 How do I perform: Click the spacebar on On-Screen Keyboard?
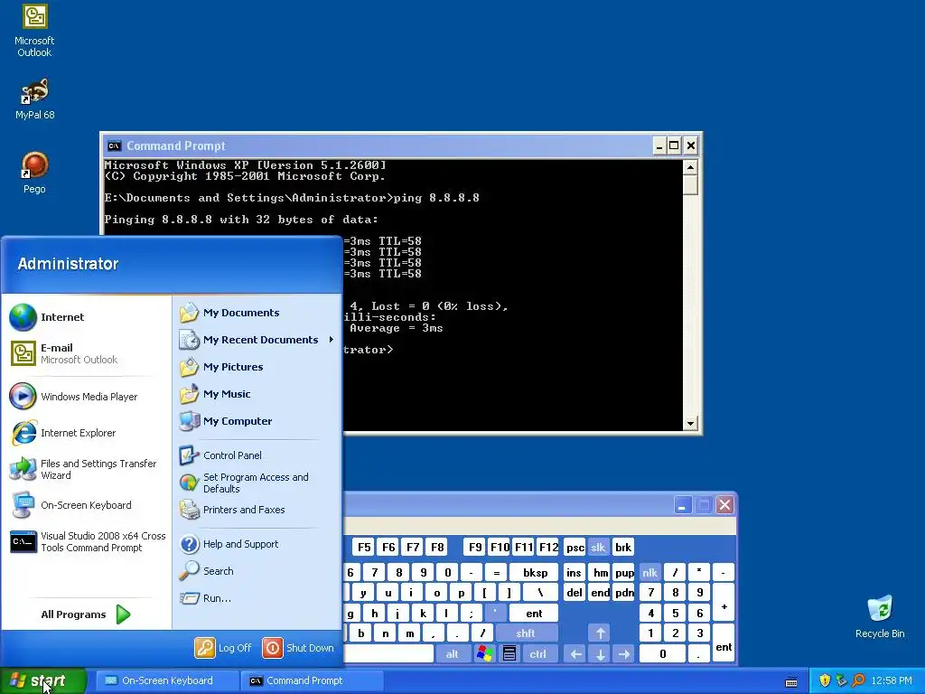click(388, 654)
